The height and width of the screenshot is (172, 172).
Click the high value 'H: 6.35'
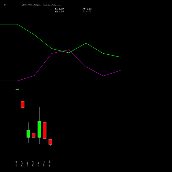pos(87,9)
